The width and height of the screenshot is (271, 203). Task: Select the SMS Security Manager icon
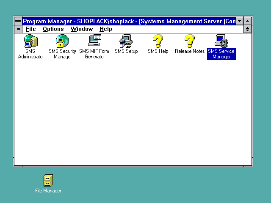(x=62, y=41)
